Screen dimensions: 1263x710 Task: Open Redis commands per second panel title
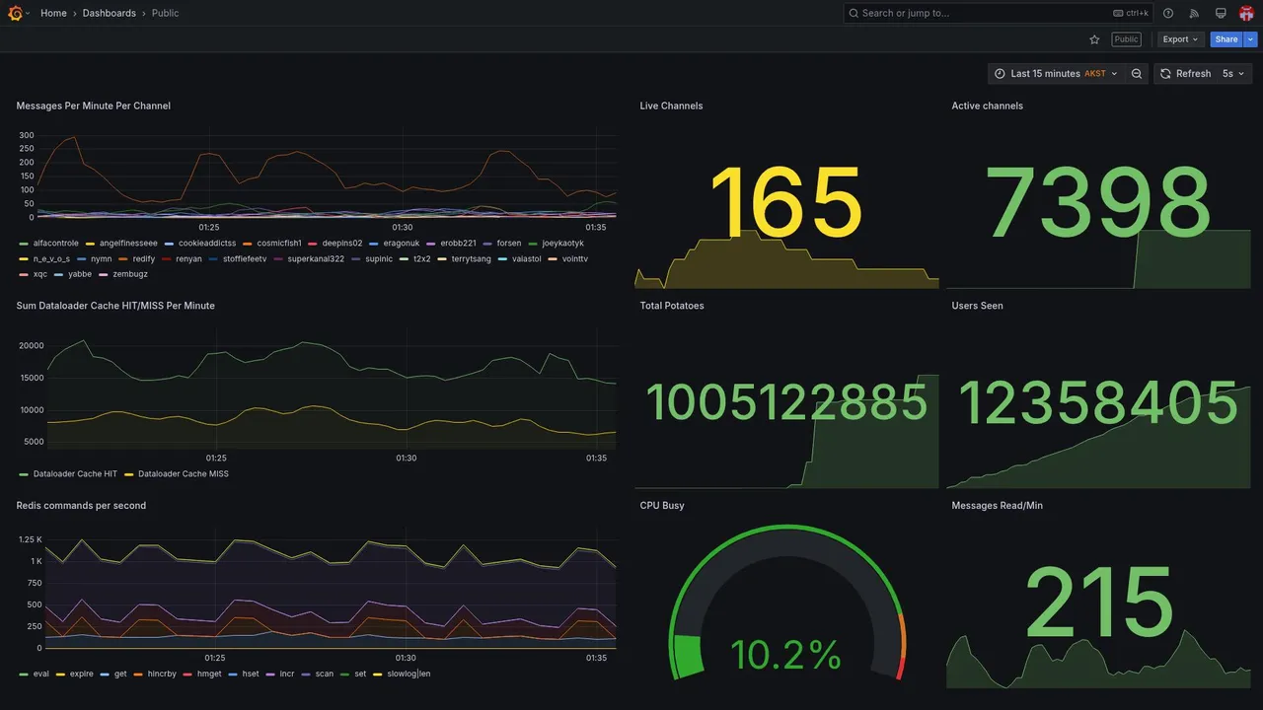pos(81,506)
